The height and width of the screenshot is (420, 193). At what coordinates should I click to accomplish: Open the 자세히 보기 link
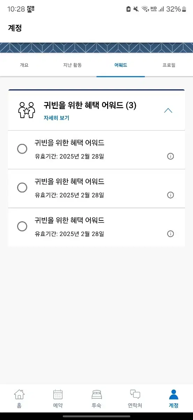57,118
